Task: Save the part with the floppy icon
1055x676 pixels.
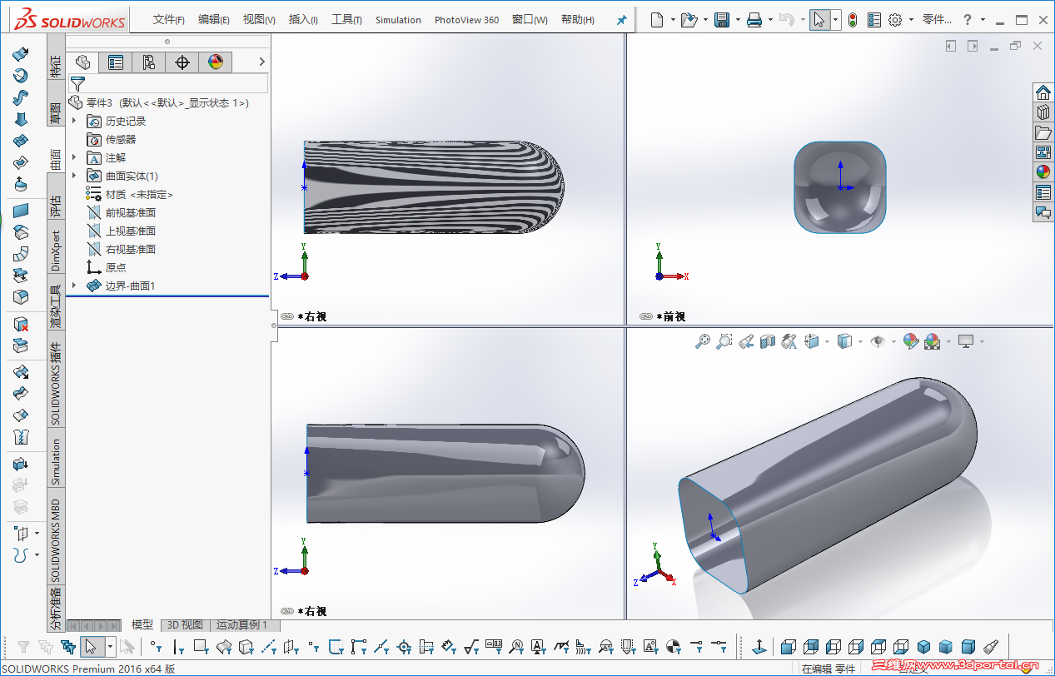Action: 722,20
